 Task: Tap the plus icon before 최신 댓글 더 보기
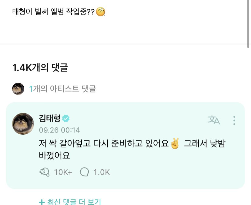(x=42, y=202)
